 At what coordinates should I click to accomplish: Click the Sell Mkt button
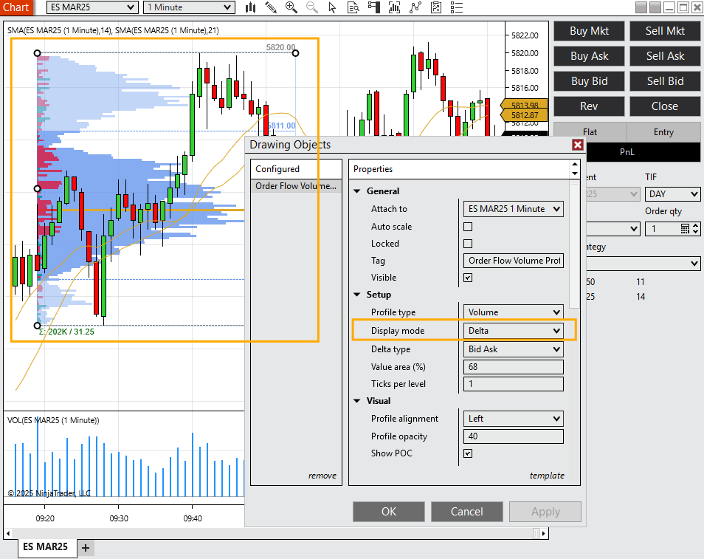pos(665,31)
